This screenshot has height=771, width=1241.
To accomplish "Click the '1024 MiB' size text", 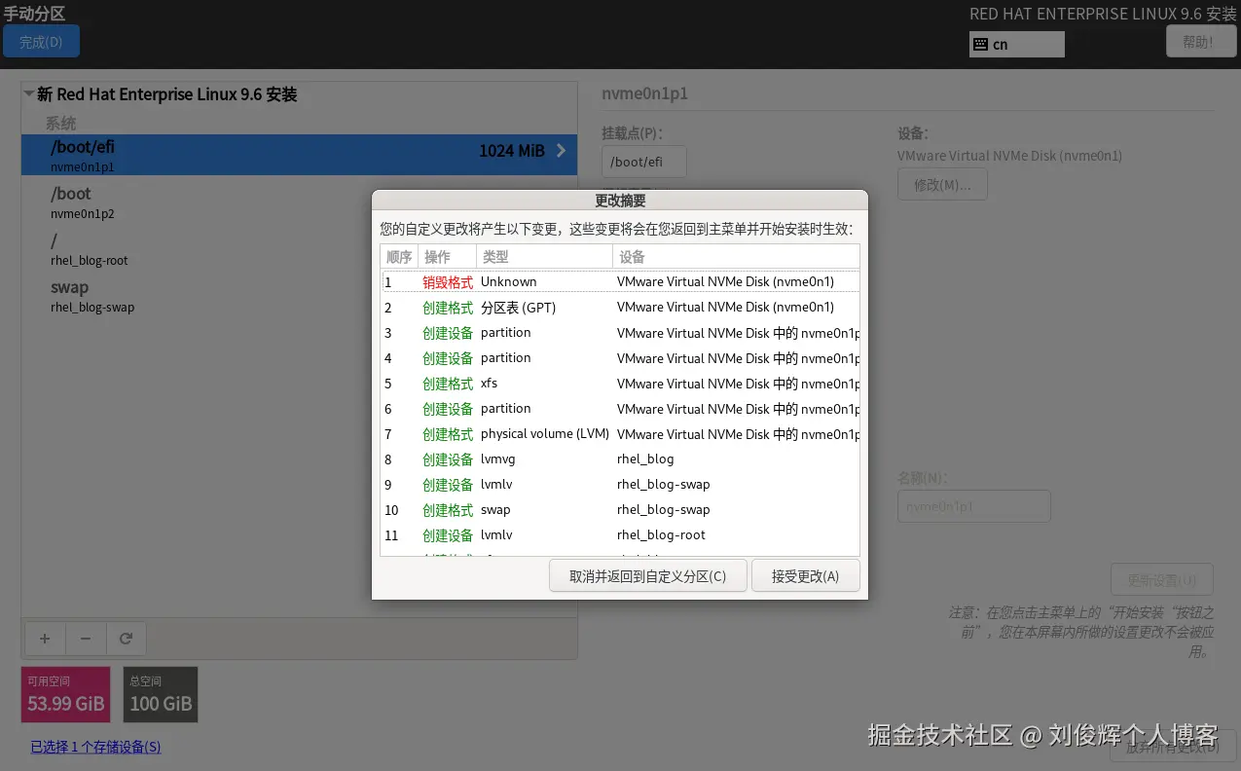I will [512, 151].
